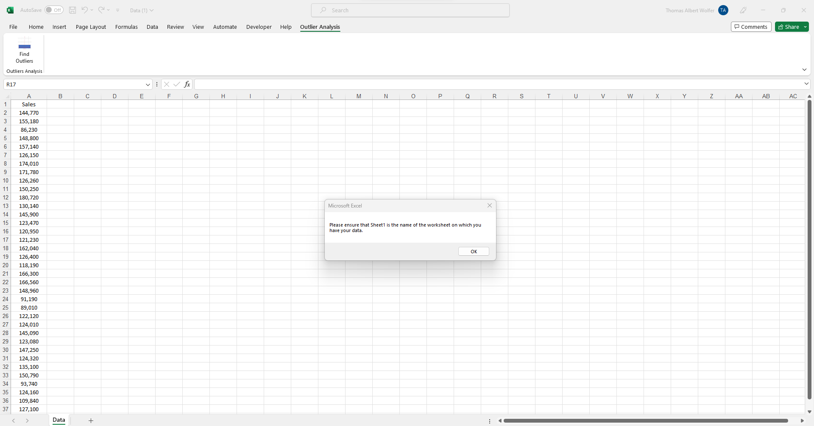This screenshot has width=814, height=426.
Task: Close the Microsoft Excel message dialog
Action: point(490,205)
